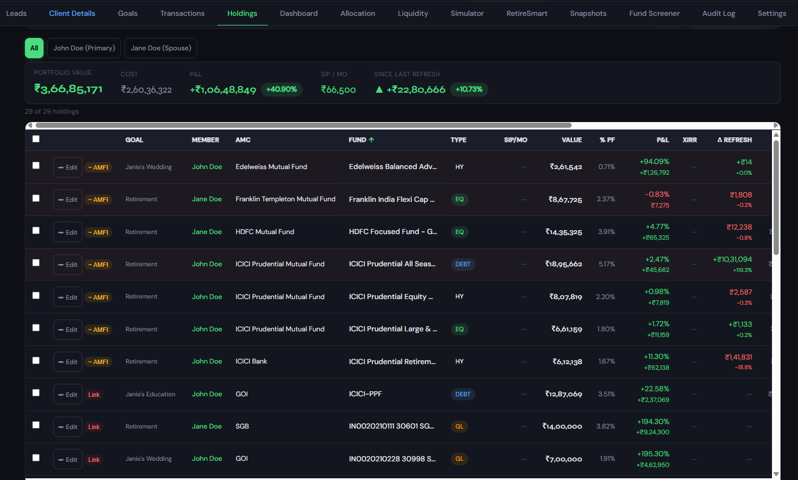
Task: Sort holdings by the FUND column
Action: click(362, 140)
